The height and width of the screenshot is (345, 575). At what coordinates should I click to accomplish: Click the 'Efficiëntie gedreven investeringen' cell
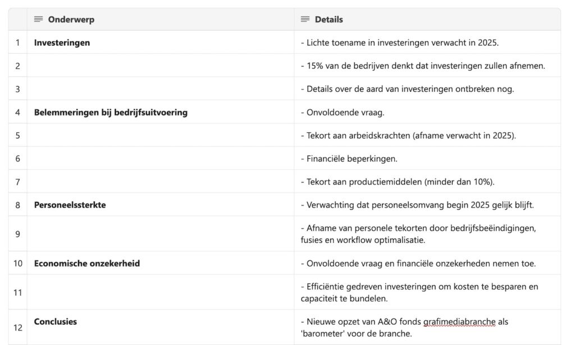pyautogui.click(x=427, y=292)
